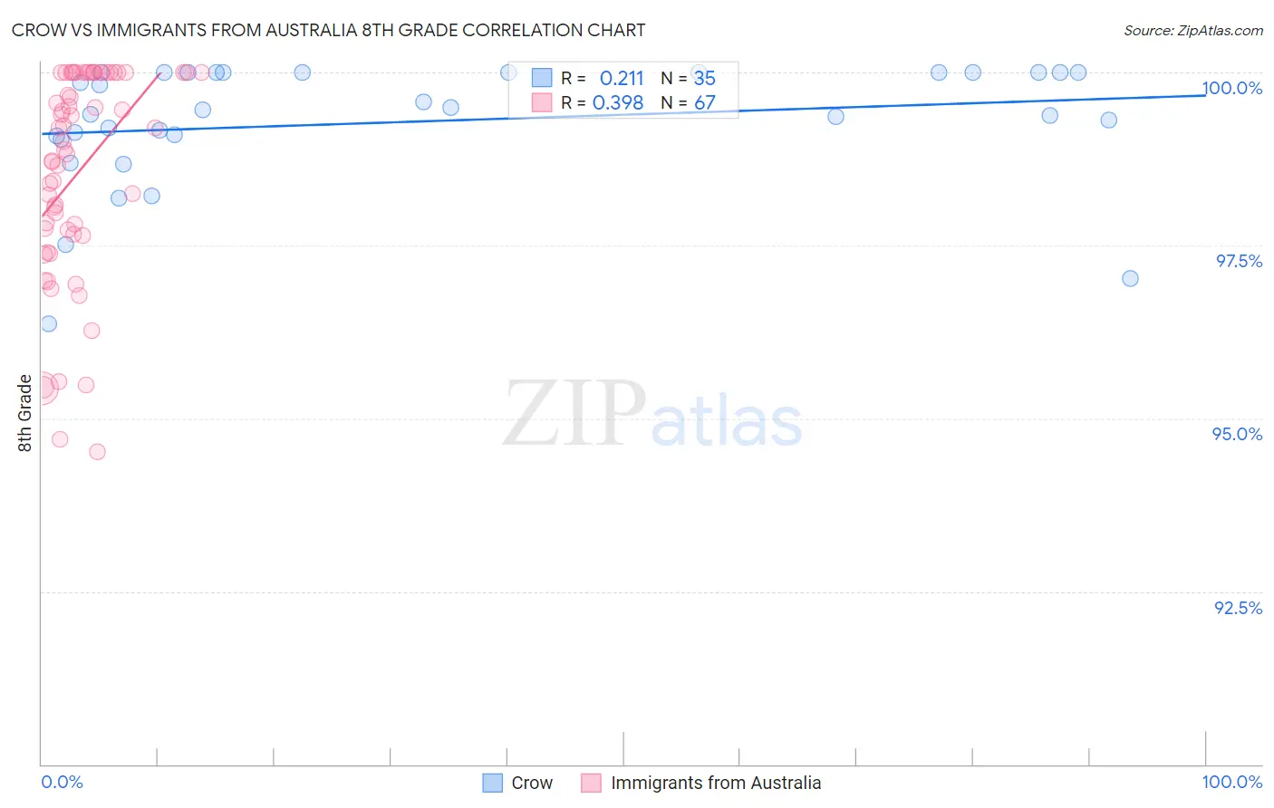
Task: Select the Crow outlier point near 97.5%
Action: (x=1130, y=278)
